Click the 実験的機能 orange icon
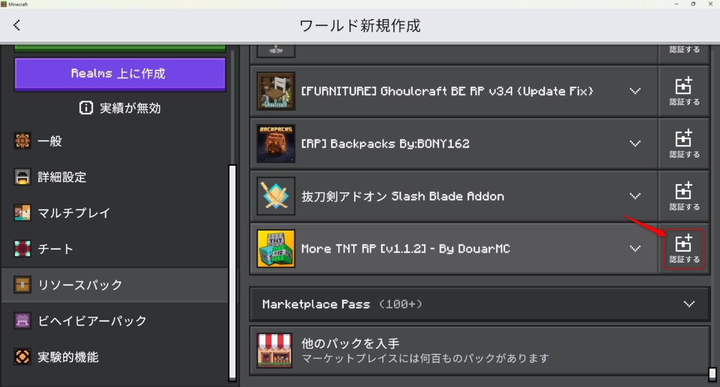 pyautogui.click(x=22, y=357)
